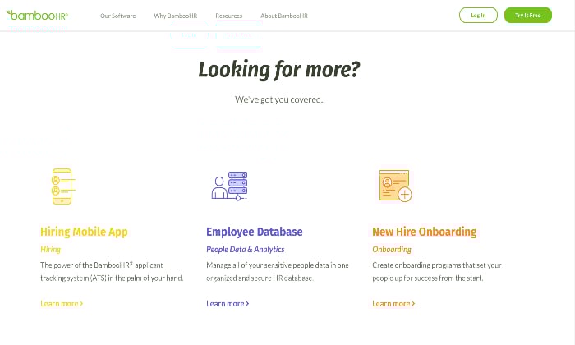Screen dimensions: 575x345
Task: Click the Hiring Mobile App phone icon
Action: pos(62,186)
